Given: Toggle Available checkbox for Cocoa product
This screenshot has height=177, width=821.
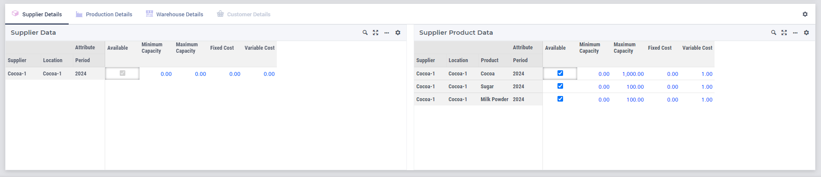Looking at the screenshot, I should 560,73.
